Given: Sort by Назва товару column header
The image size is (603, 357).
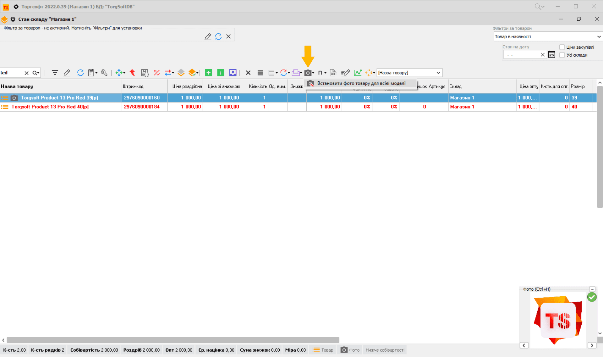Looking at the screenshot, I should click(x=61, y=86).
